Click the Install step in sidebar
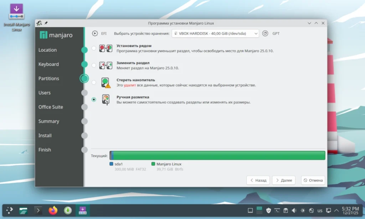 coord(45,136)
